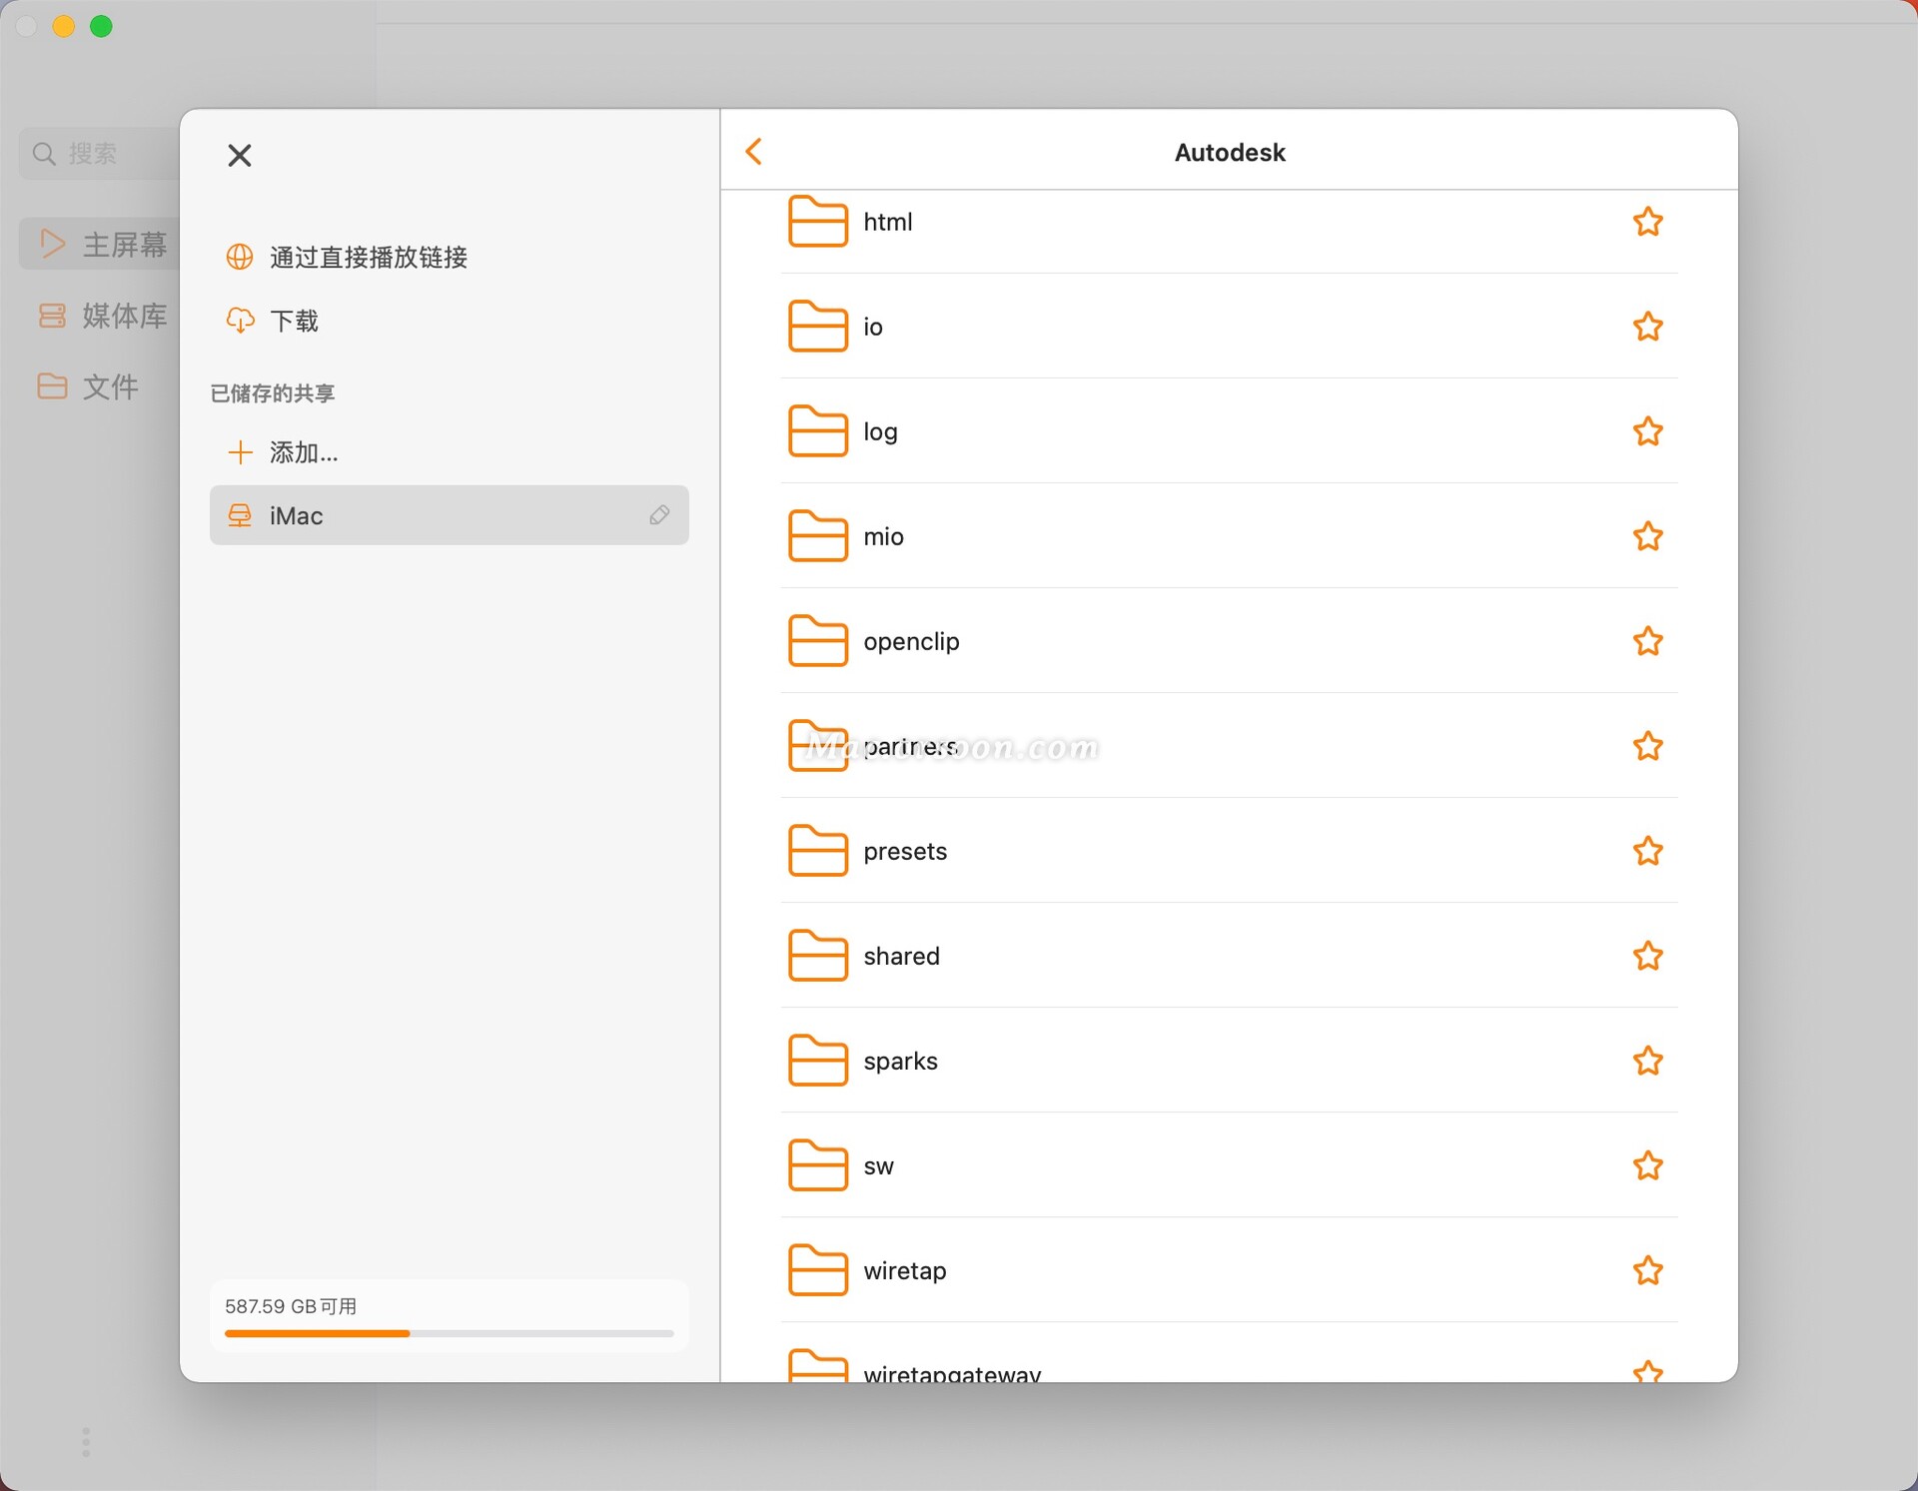The image size is (1918, 1491).
Task: Click the 搜索 search field
Action: [x=100, y=153]
